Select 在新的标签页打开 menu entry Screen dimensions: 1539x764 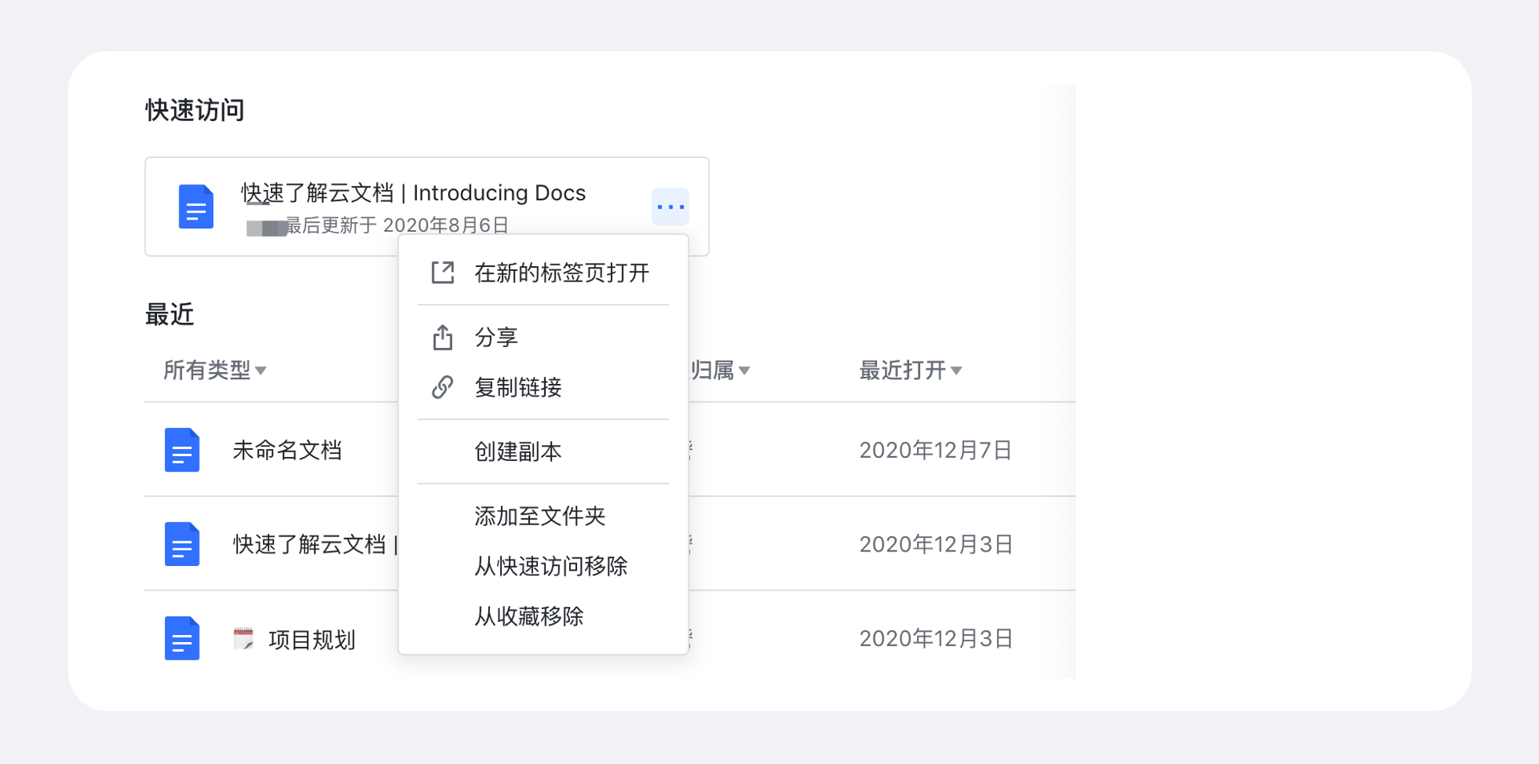point(561,273)
